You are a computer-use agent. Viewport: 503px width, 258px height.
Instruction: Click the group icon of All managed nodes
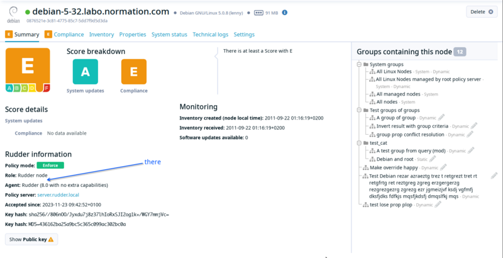(372, 94)
